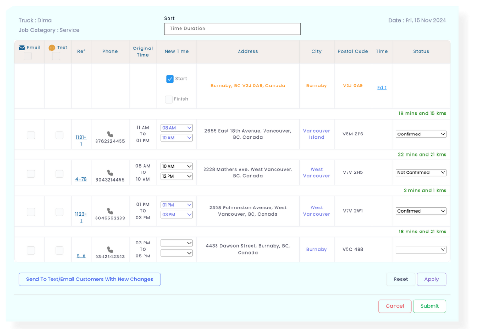Open 10 AM start time dropdown for 4-78
The width and height of the screenshot is (480, 329).
(x=177, y=166)
